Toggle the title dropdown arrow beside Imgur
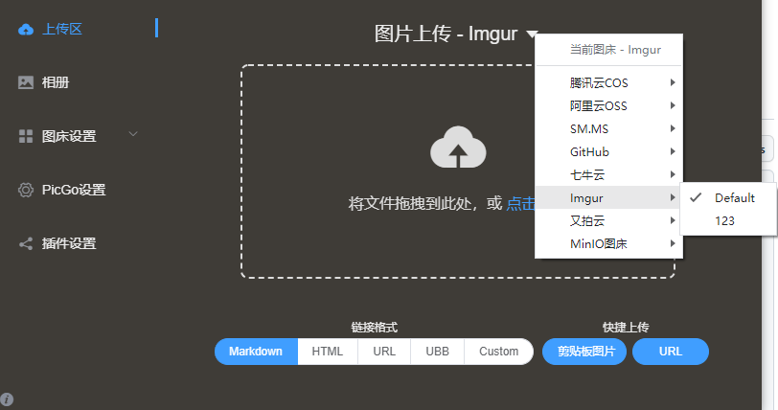778x410 pixels. click(532, 34)
